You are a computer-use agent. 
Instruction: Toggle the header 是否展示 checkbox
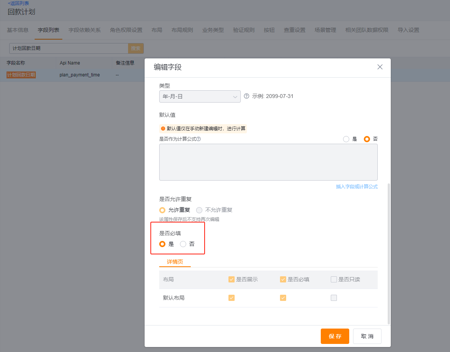pyautogui.click(x=231, y=279)
